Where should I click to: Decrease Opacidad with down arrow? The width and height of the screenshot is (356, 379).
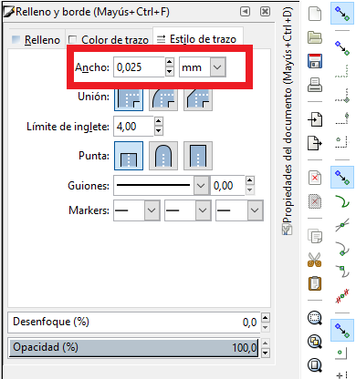266,353
